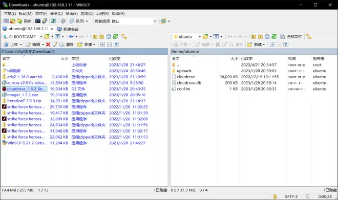
Task: Switch to the 新建会话 tab
Action: (x=68, y=29)
